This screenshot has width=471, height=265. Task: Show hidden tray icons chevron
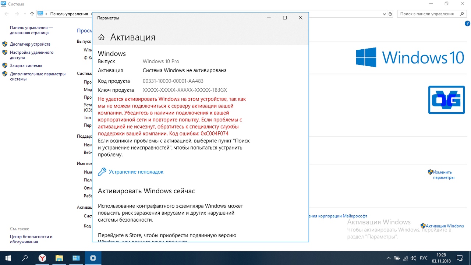click(389, 258)
